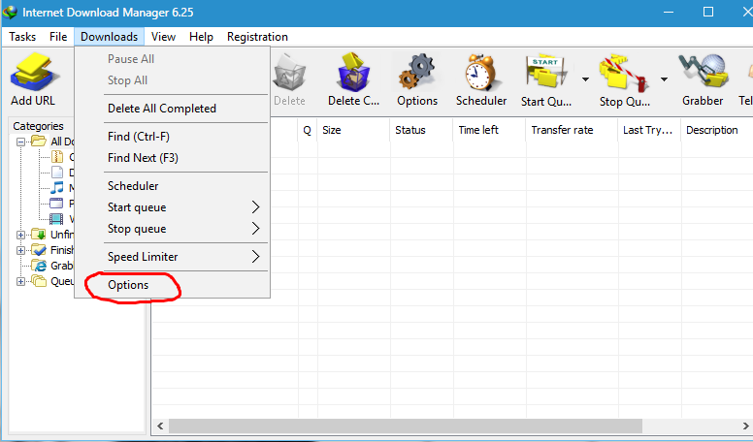Click the horizontal scrollbar thumb
753x442 pixels.
tap(406, 426)
